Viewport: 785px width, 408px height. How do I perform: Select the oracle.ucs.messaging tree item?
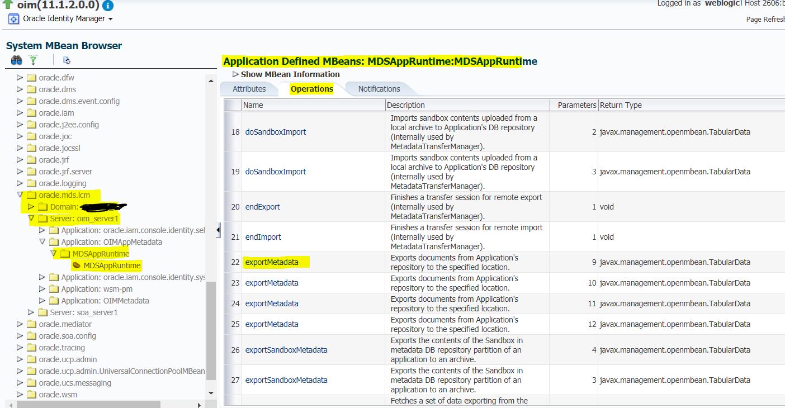75,383
